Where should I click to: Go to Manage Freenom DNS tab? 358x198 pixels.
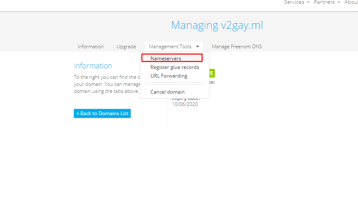[237, 47]
